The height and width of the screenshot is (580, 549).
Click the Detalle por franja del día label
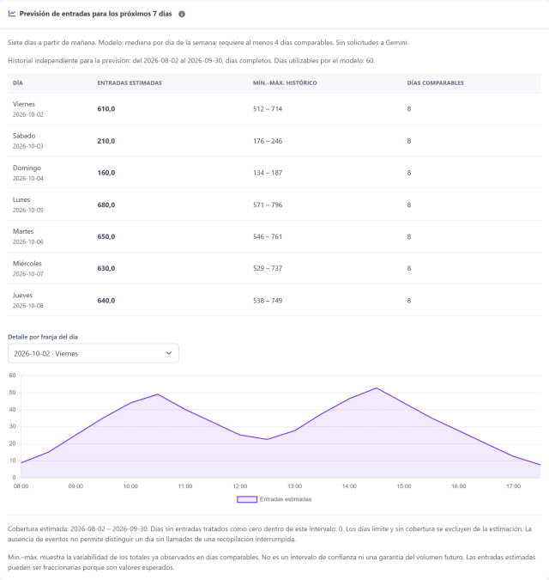(x=43, y=337)
